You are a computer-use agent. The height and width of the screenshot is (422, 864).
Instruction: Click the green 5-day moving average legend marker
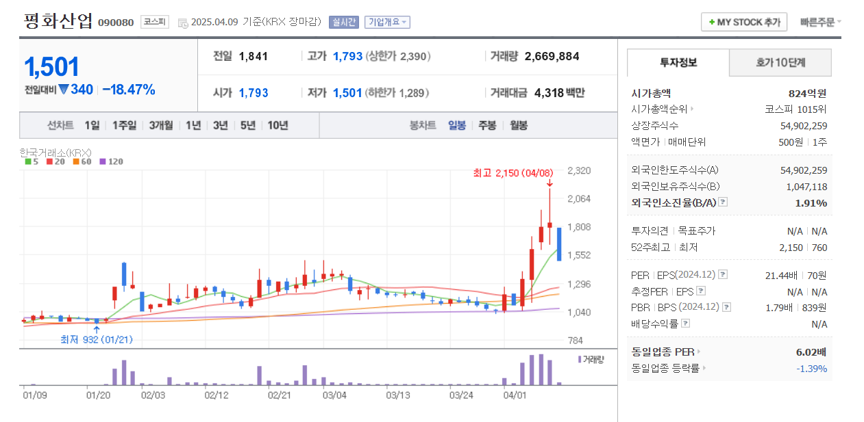click(x=28, y=162)
